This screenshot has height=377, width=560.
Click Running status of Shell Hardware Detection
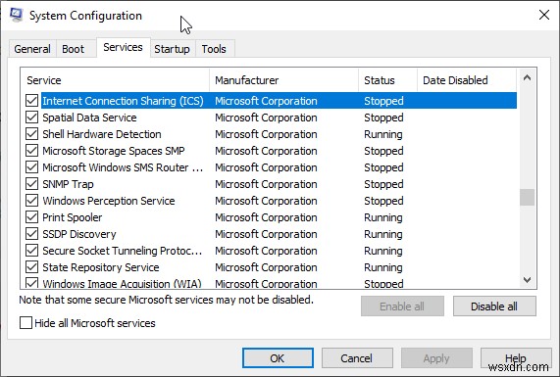(x=383, y=134)
